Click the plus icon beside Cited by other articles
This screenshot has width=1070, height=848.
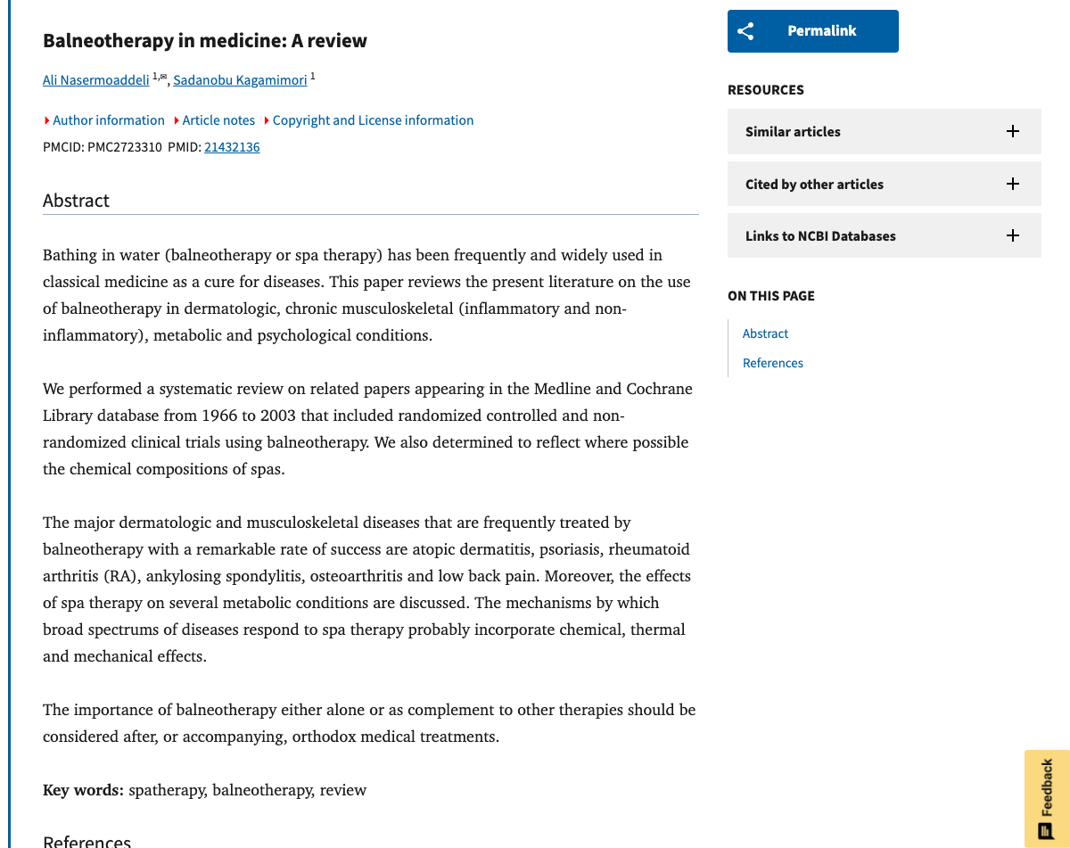pos(1013,184)
